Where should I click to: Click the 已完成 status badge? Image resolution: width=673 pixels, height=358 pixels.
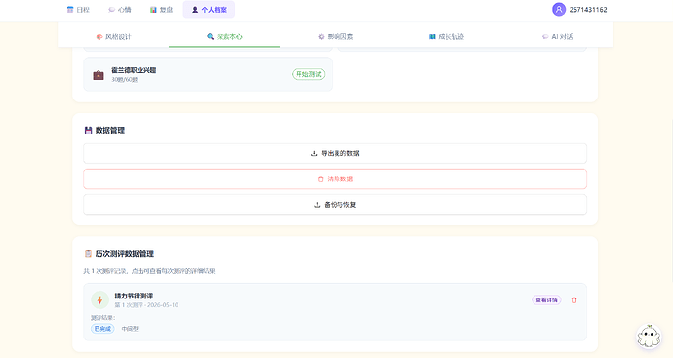(x=102, y=329)
